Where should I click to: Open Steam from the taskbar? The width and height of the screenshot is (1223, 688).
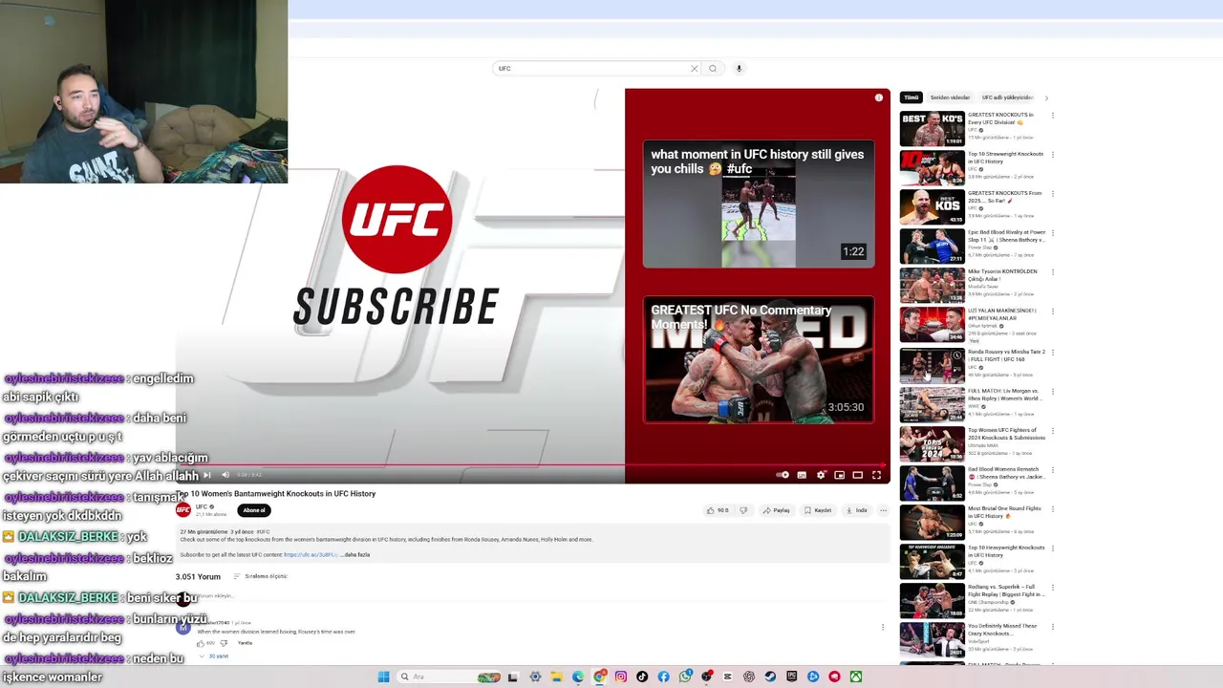tap(769, 677)
